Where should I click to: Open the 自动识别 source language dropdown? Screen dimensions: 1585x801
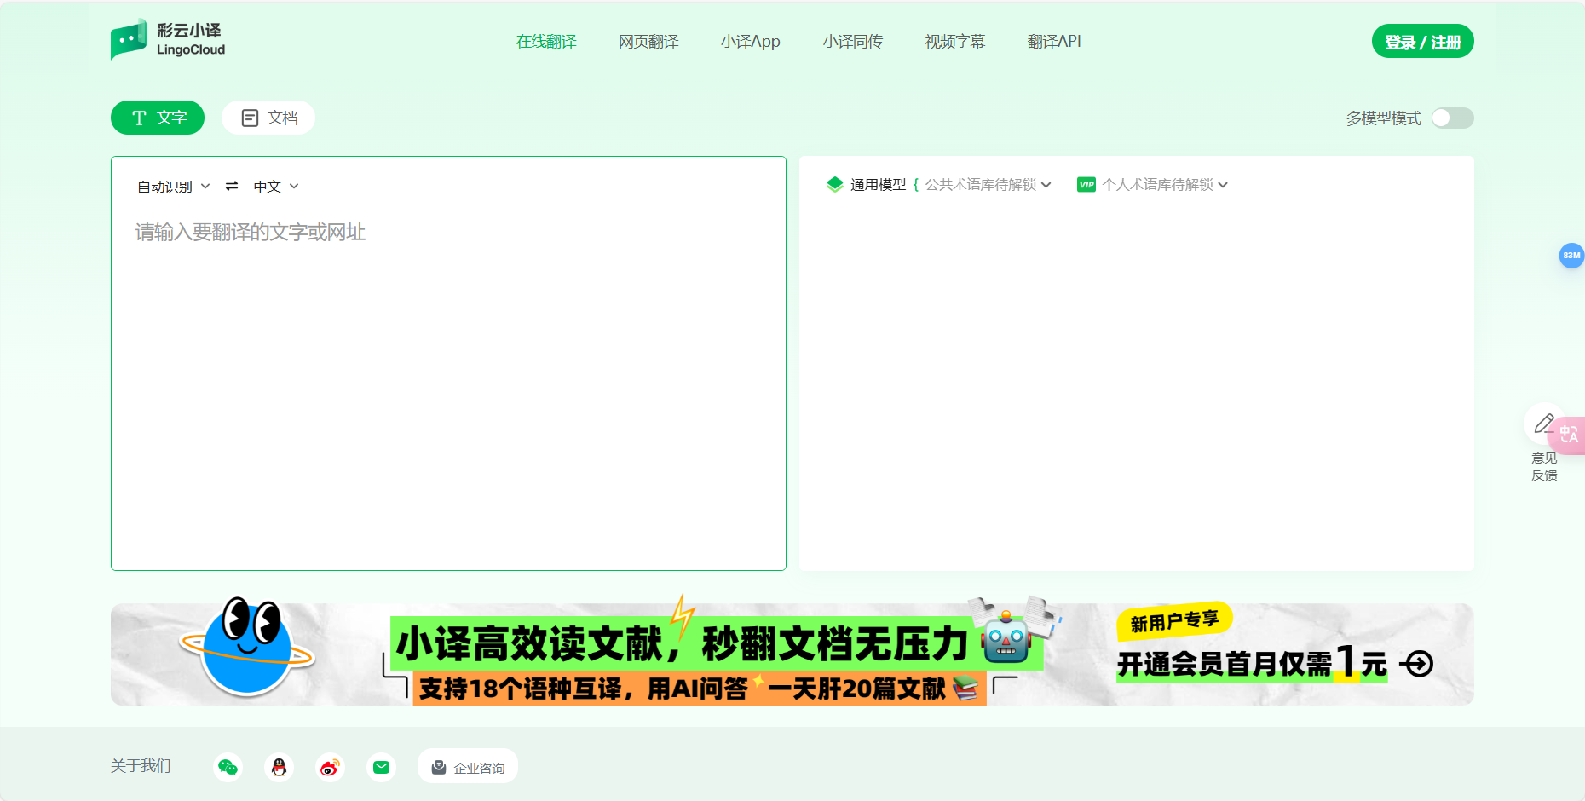(170, 186)
